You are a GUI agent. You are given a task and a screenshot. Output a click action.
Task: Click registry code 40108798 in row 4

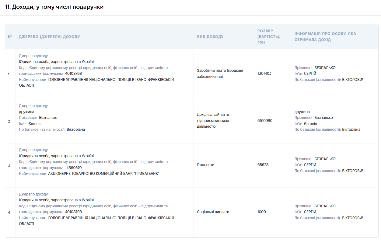click(x=73, y=212)
